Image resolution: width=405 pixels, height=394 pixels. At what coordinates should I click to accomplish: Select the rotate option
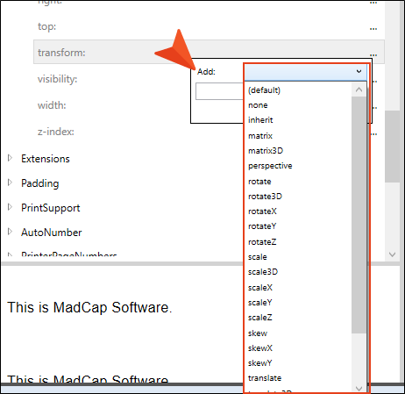point(259,182)
